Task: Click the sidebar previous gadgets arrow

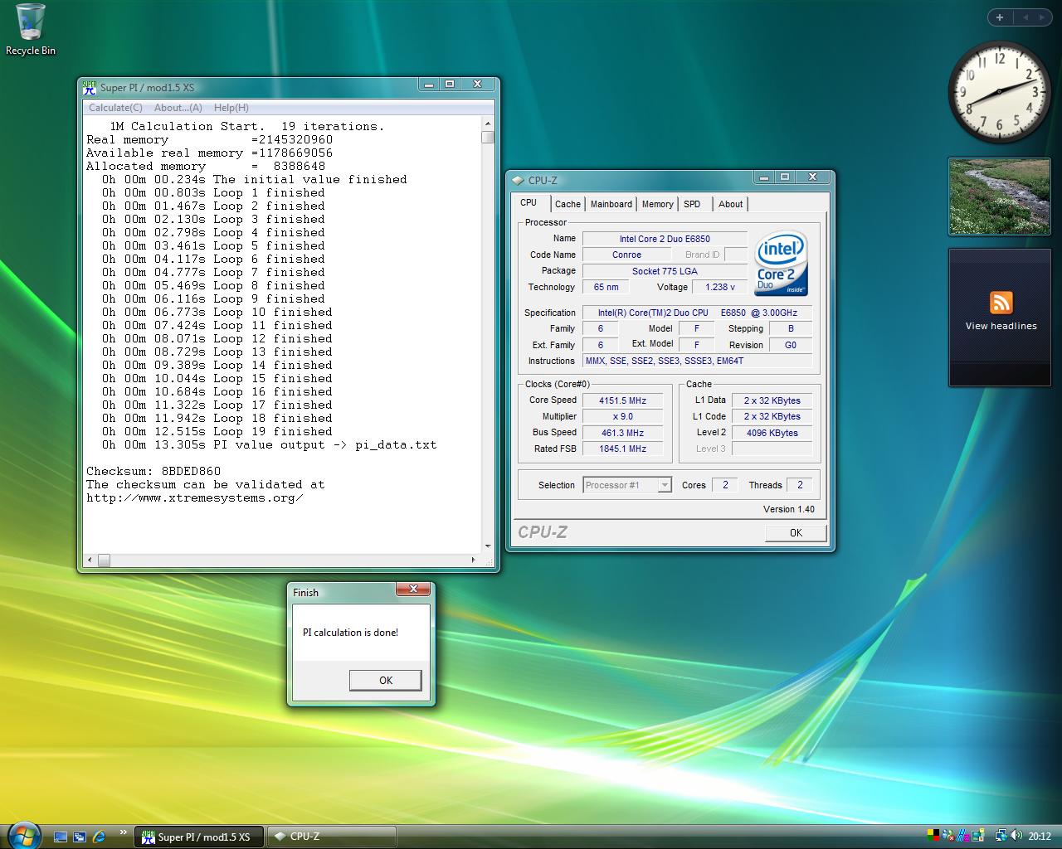Action: point(1025,17)
